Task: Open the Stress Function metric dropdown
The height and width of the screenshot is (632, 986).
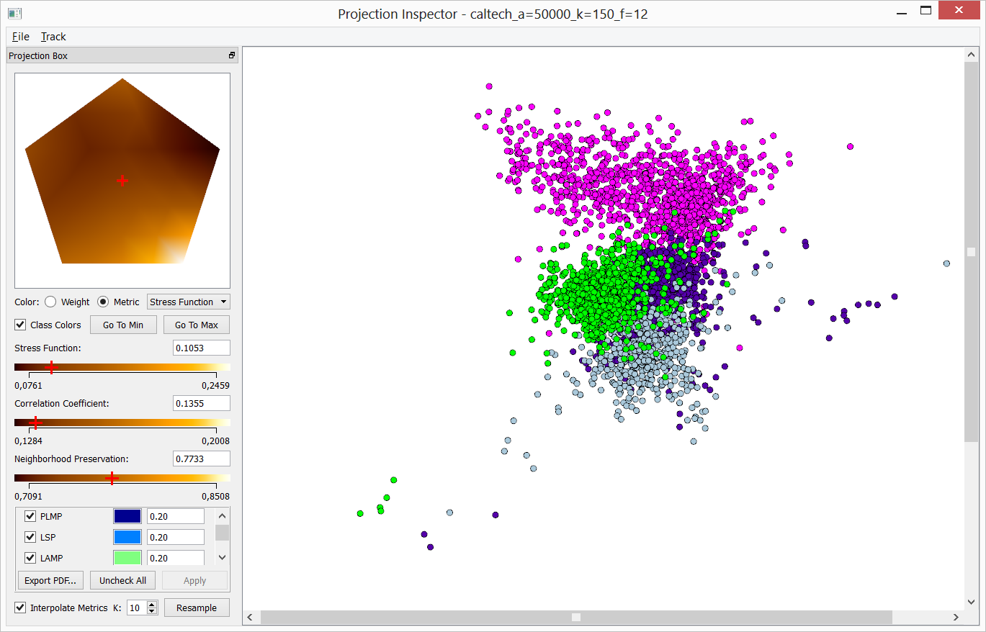Action: (188, 302)
